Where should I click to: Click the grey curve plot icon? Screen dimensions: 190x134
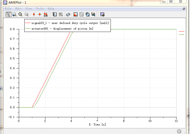(81, 15)
